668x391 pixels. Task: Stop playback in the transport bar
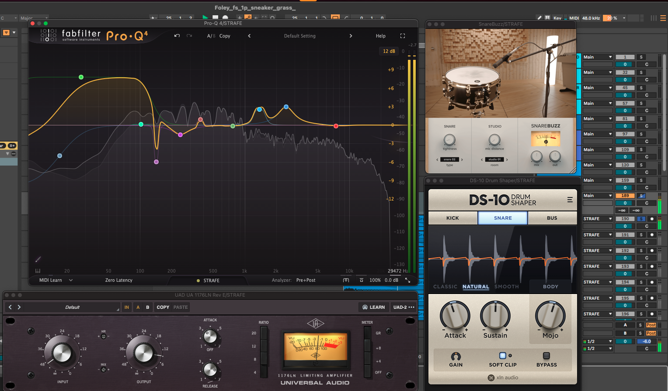click(x=215, y=18)
